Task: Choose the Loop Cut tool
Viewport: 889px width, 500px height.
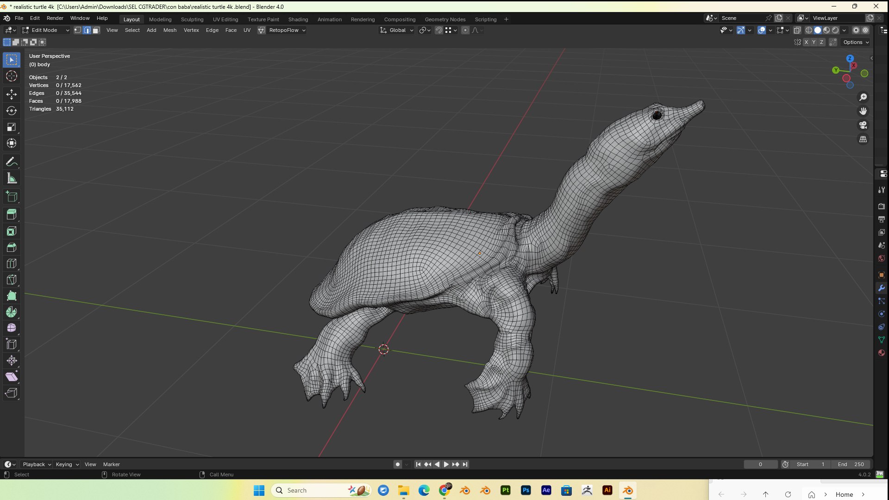Action: pos(12,263)
